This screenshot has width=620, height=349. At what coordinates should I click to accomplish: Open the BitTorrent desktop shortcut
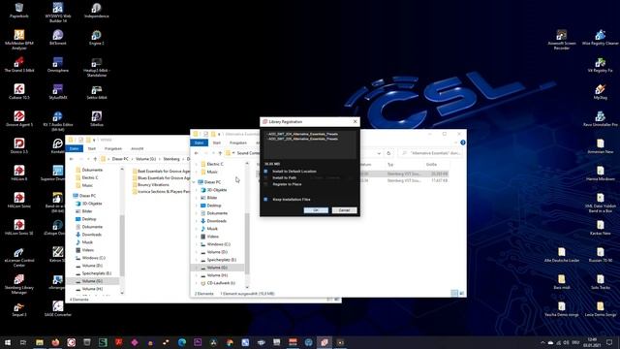(58, 37)
